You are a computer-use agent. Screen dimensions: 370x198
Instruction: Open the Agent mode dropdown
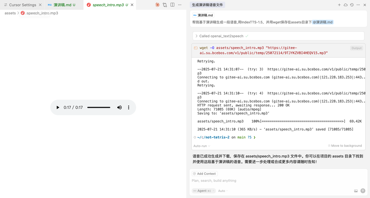pos(203,191)
